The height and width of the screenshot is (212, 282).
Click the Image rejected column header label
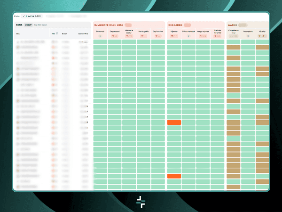point(203,32)
